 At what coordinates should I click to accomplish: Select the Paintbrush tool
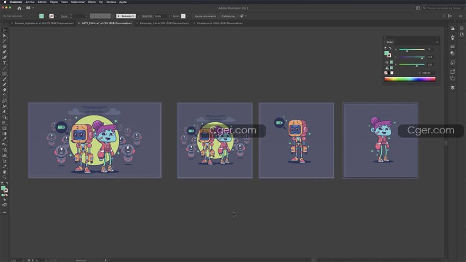pos(4,79)
